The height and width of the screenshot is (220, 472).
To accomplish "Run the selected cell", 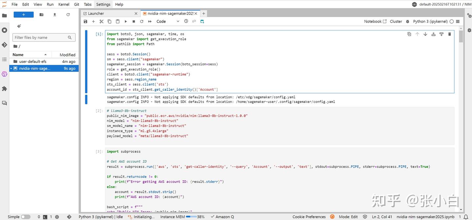I will (126, 21).
